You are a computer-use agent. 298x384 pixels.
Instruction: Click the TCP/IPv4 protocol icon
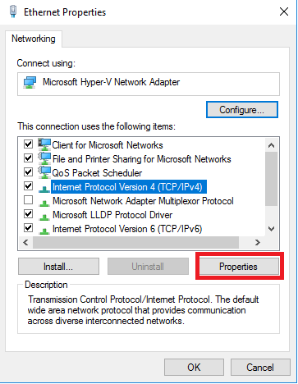tap(44, 189)
